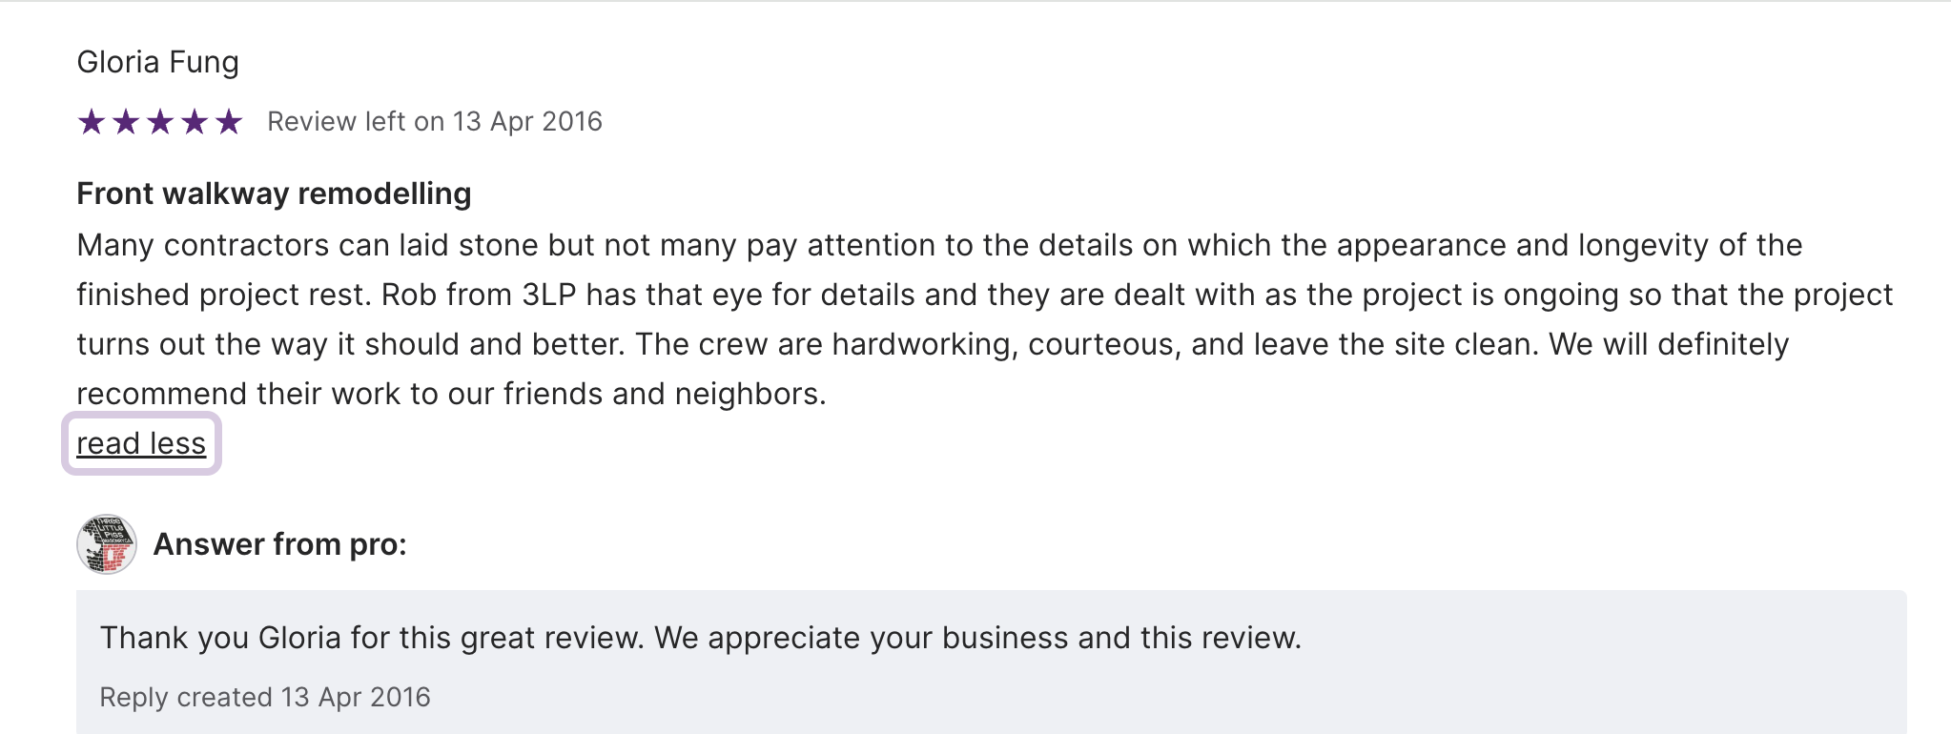Click the last review line about neighbors
This screenshot has width=1951, height=734.
(x=451, y=394)
